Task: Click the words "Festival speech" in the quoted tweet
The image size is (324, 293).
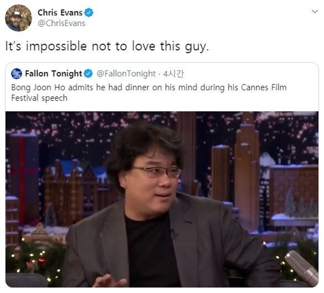Action: tap(39, 98)
